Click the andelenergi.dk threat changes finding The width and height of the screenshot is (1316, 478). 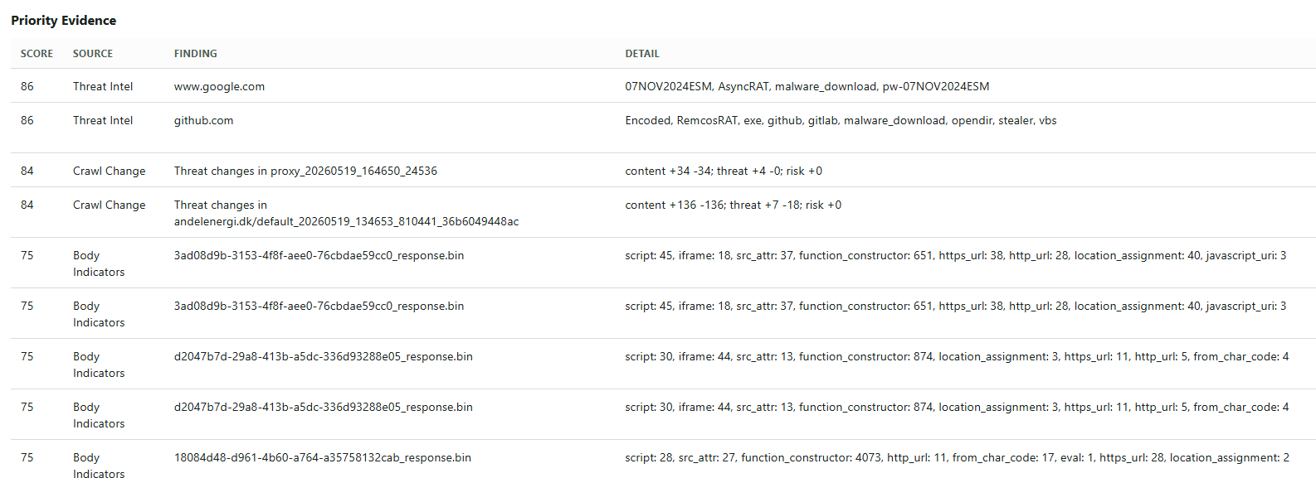tap(347, 213)
